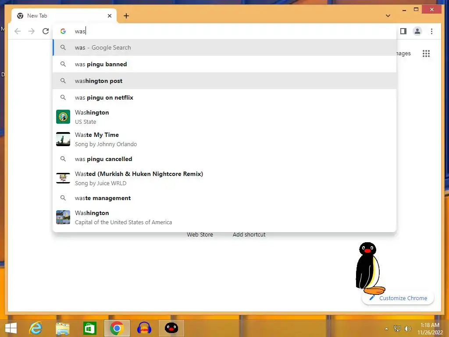Image resolution: width=449 pixels, height=337 pixels.
Task: Open a new tab with plus button
Action: tap(126, 16)
